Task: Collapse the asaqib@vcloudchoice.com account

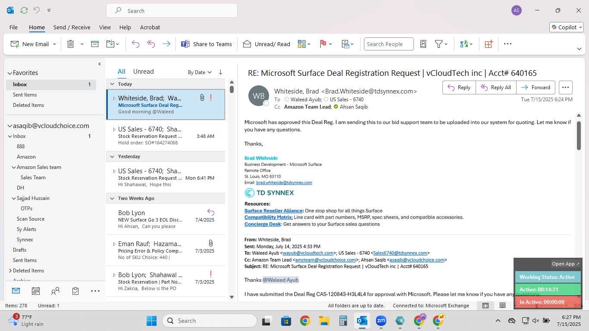Action: click(x=9, y=126)
